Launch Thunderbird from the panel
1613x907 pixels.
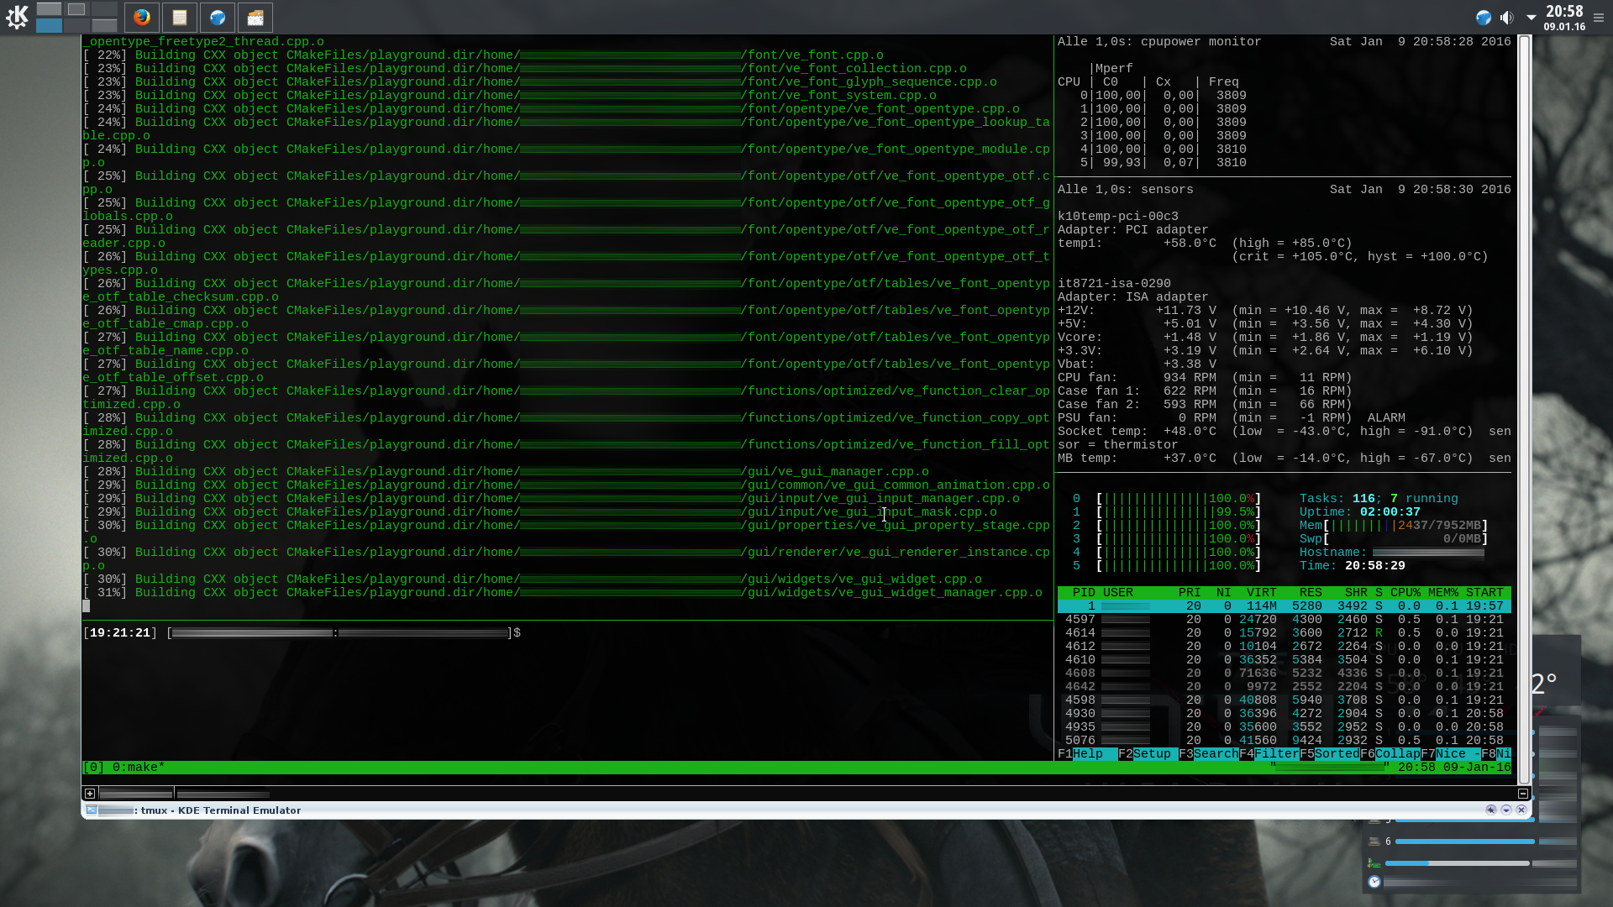tap(218, 17)
